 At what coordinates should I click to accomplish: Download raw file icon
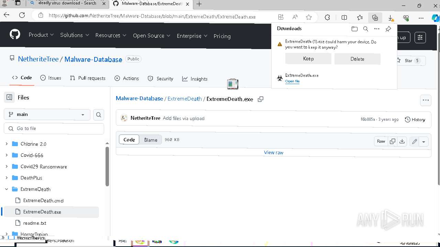tap(402, 141)
